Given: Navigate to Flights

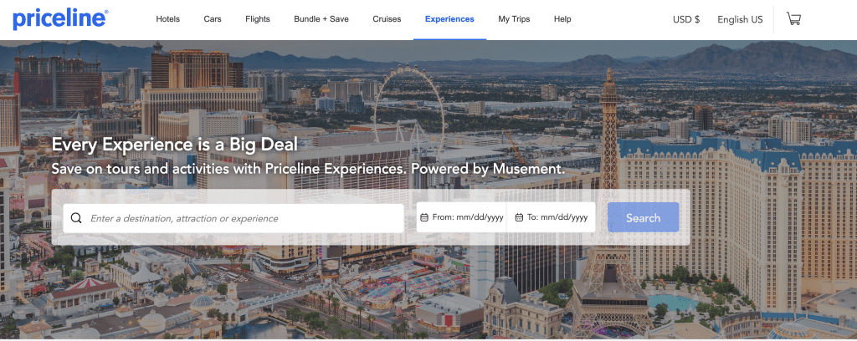Looking at the screenshot, I should (x=258, y=19).
